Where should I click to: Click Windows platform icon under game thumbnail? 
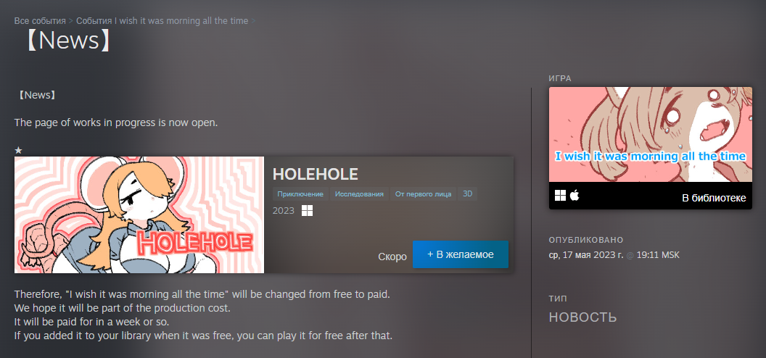560,196
